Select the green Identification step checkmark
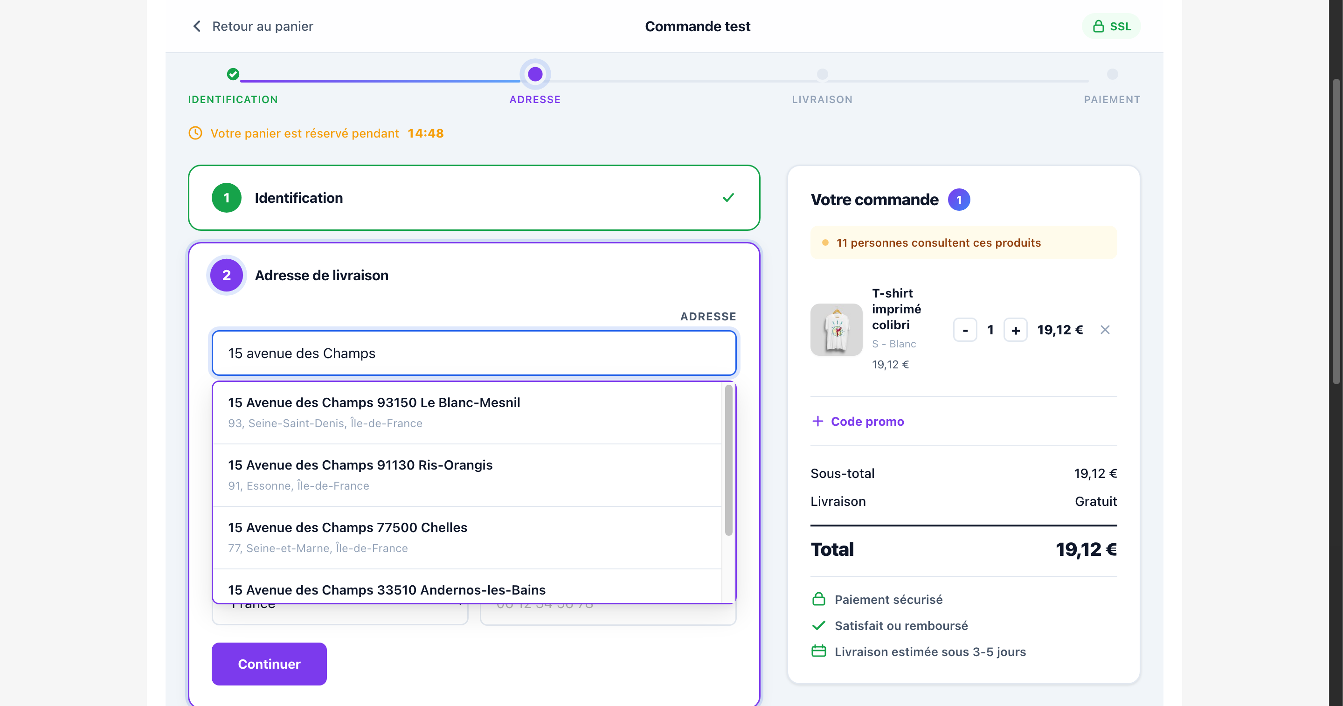This screenshot has height=706, width=1343. [x=233, y=74]
